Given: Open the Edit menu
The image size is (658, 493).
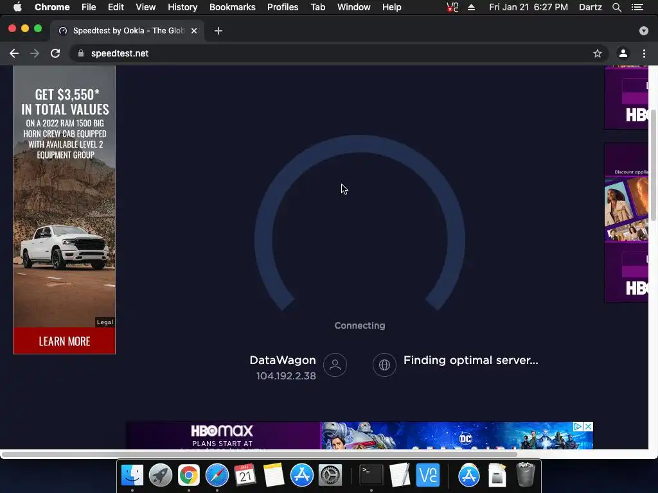Looking at the screenshot, I should click(116, 7).
